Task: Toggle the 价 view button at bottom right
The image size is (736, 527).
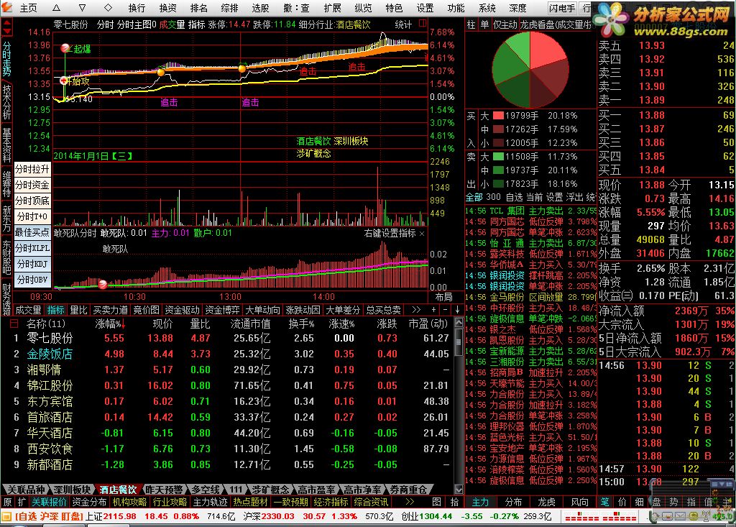Action: tap(622, 502)
